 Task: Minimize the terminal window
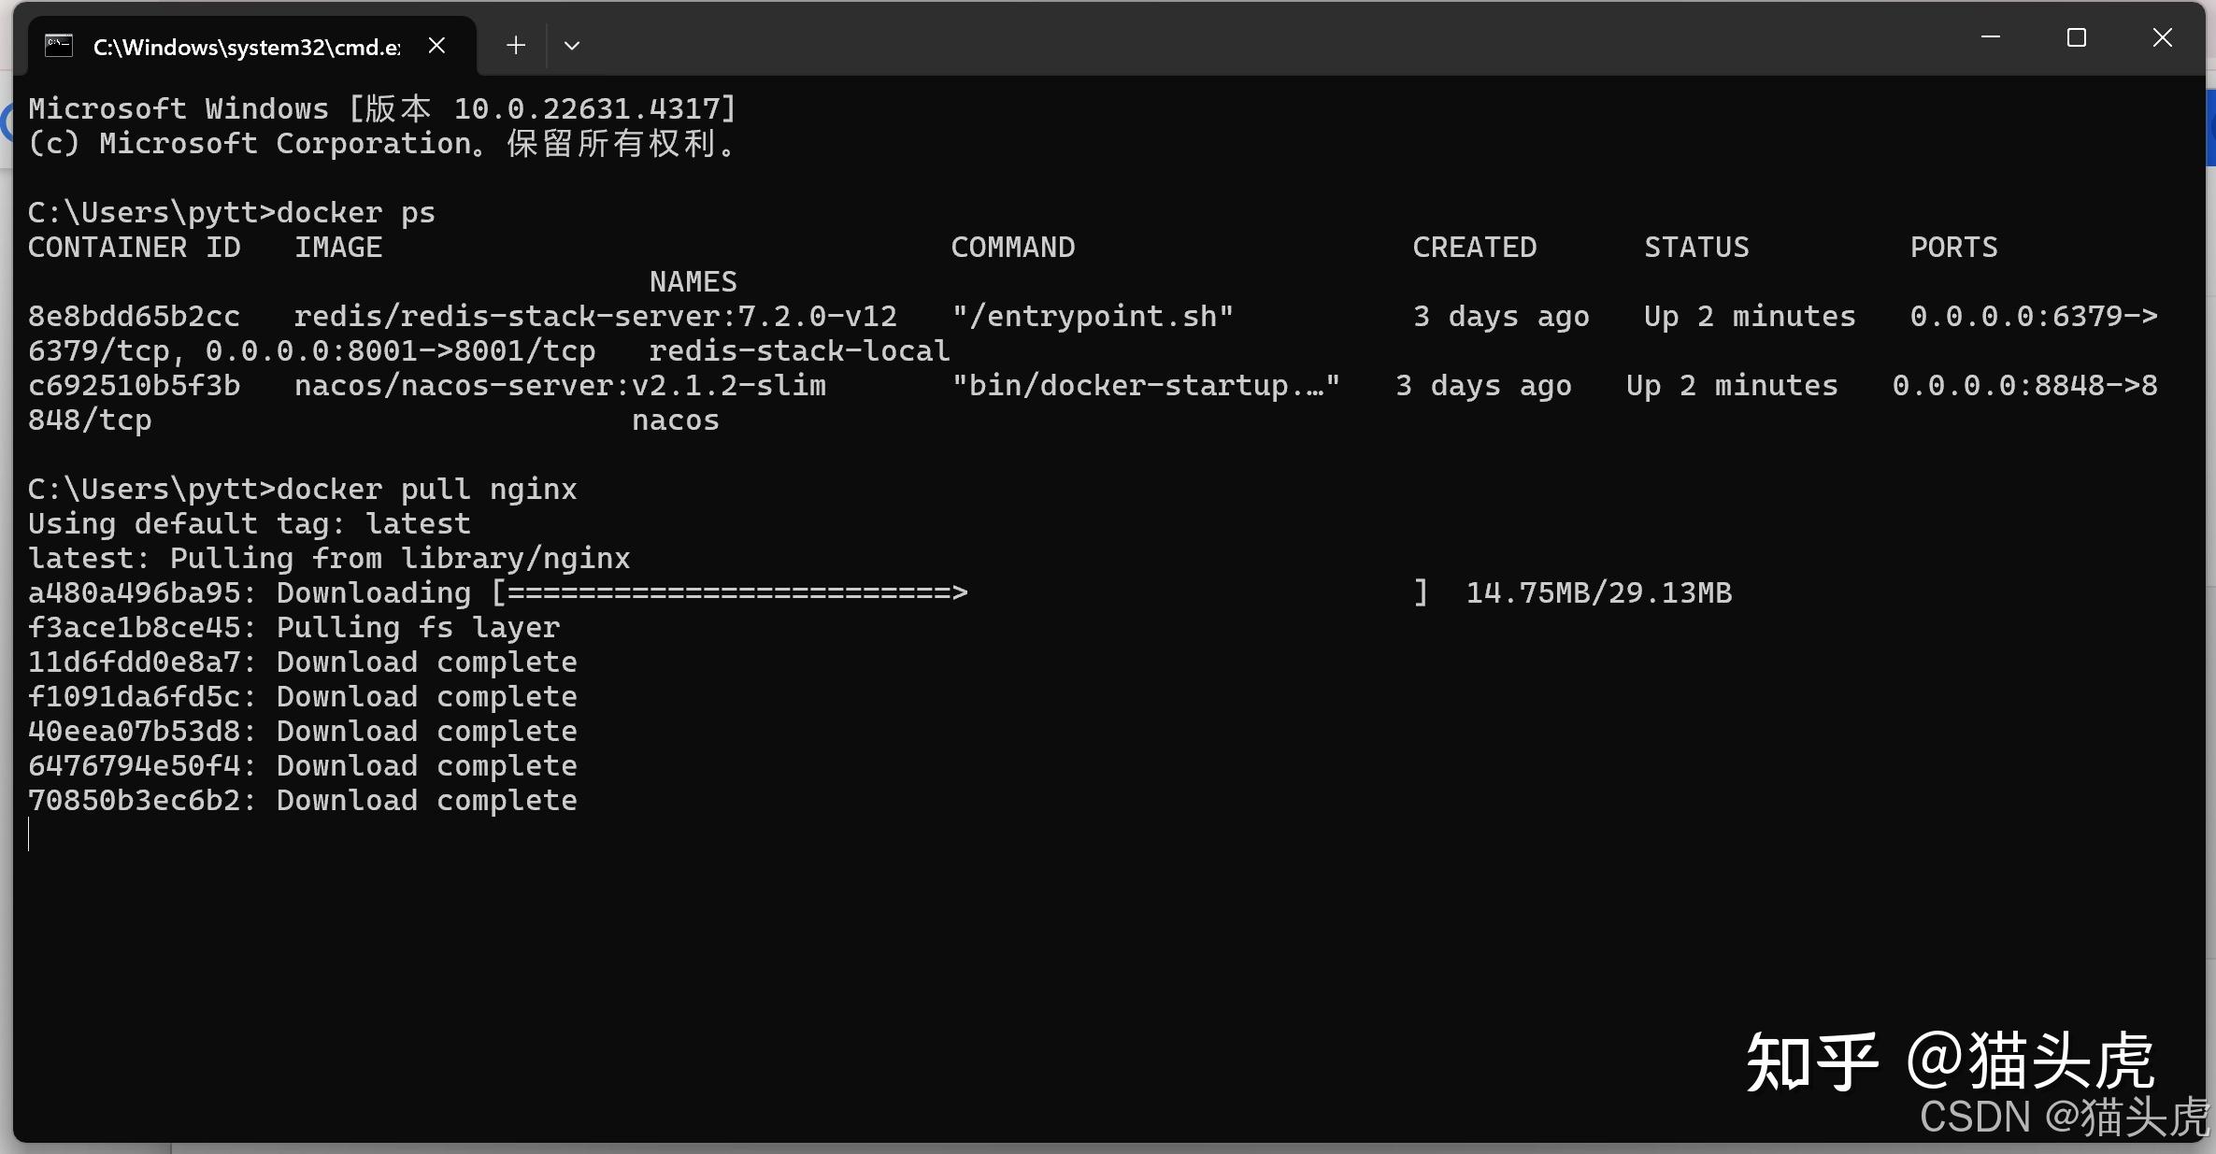[x=1991, y=37]
